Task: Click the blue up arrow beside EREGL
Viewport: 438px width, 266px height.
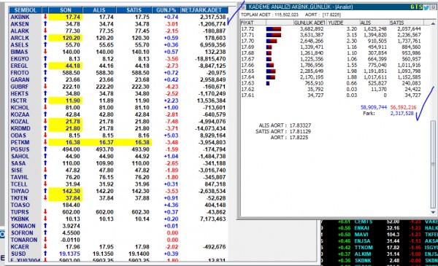Action: [x=45, y=66]
